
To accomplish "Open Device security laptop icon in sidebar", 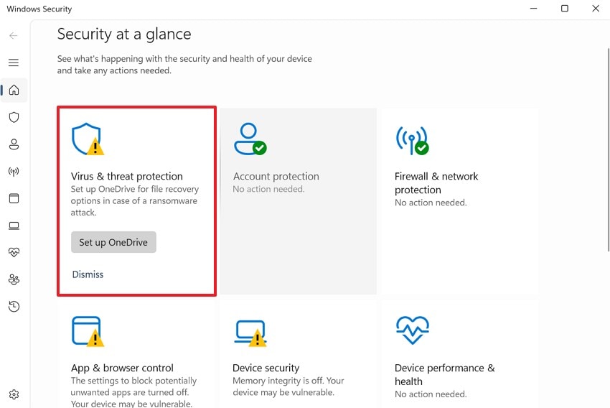I will (14, 226).
